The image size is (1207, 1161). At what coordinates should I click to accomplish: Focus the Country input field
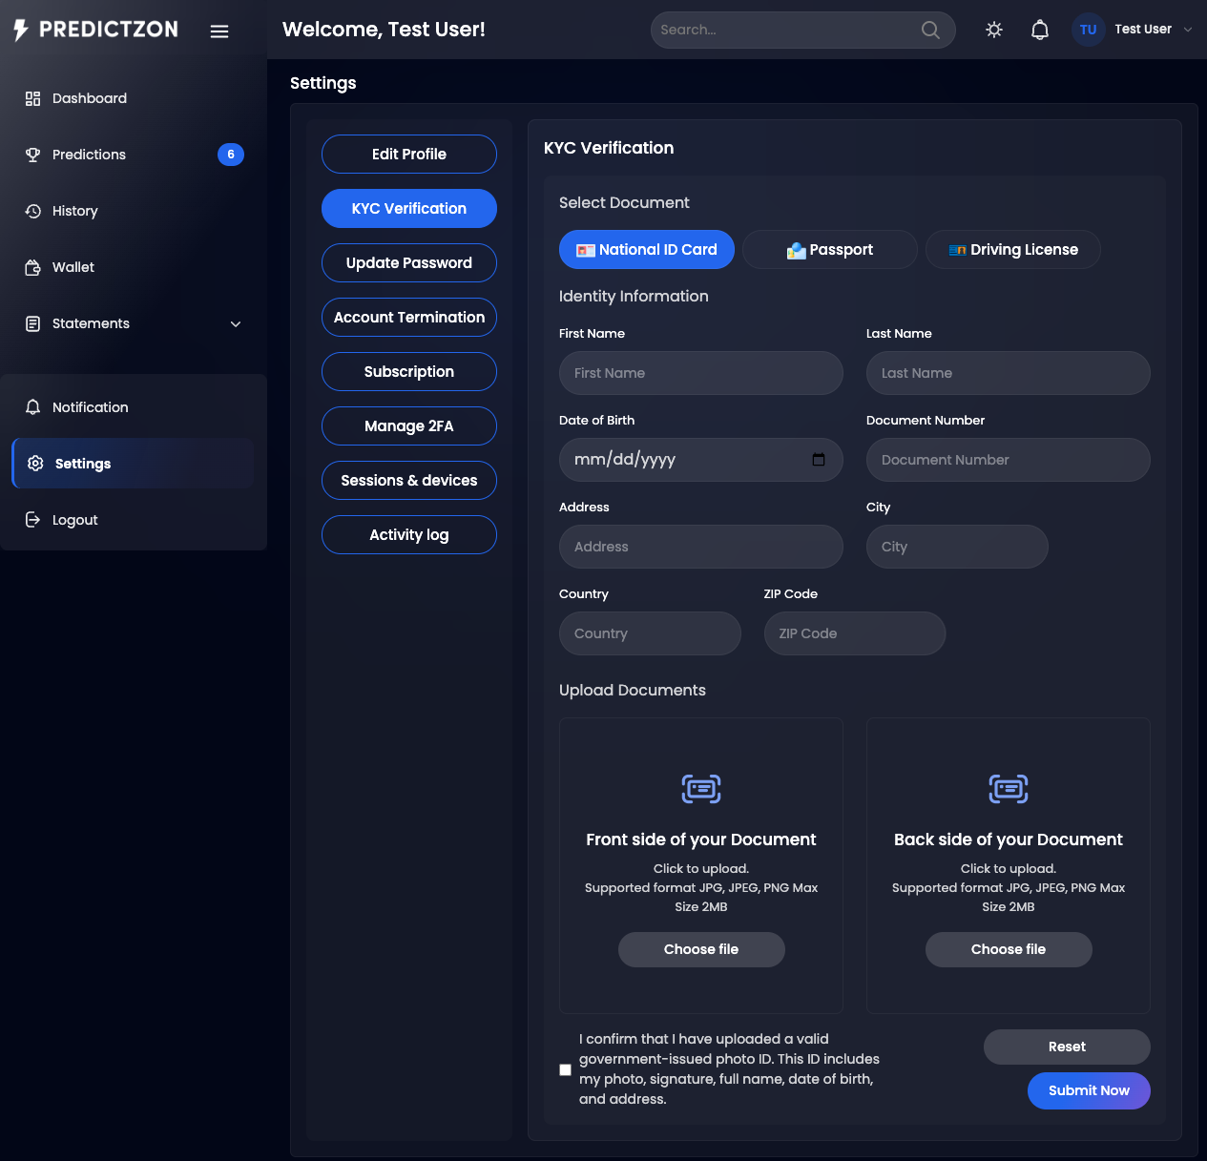pos(650,633)
